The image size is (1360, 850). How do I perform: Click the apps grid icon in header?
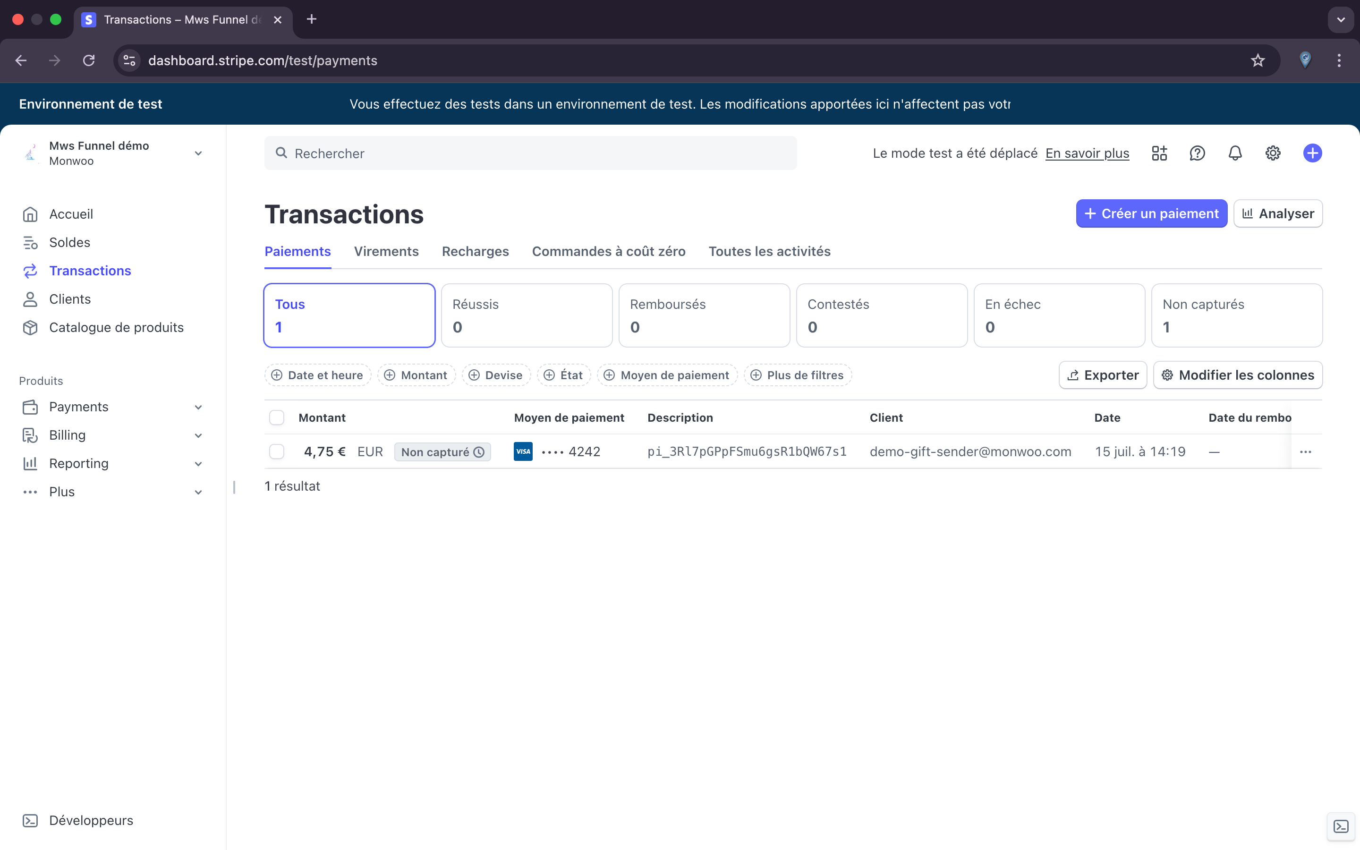[1159, 153]
